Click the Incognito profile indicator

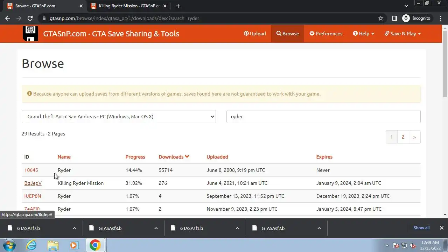click(416, 18)
